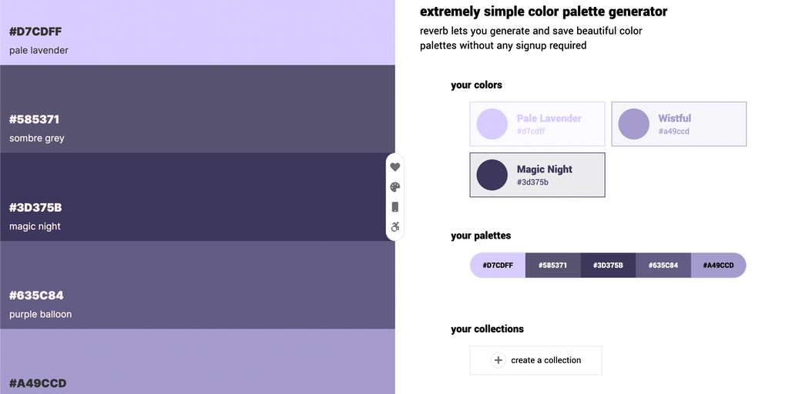Click the painter's palette icon
This screenshot has height=394, width=789.
395,187
